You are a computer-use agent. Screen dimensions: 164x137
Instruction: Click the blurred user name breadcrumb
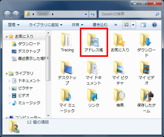(x=43, y=14)
